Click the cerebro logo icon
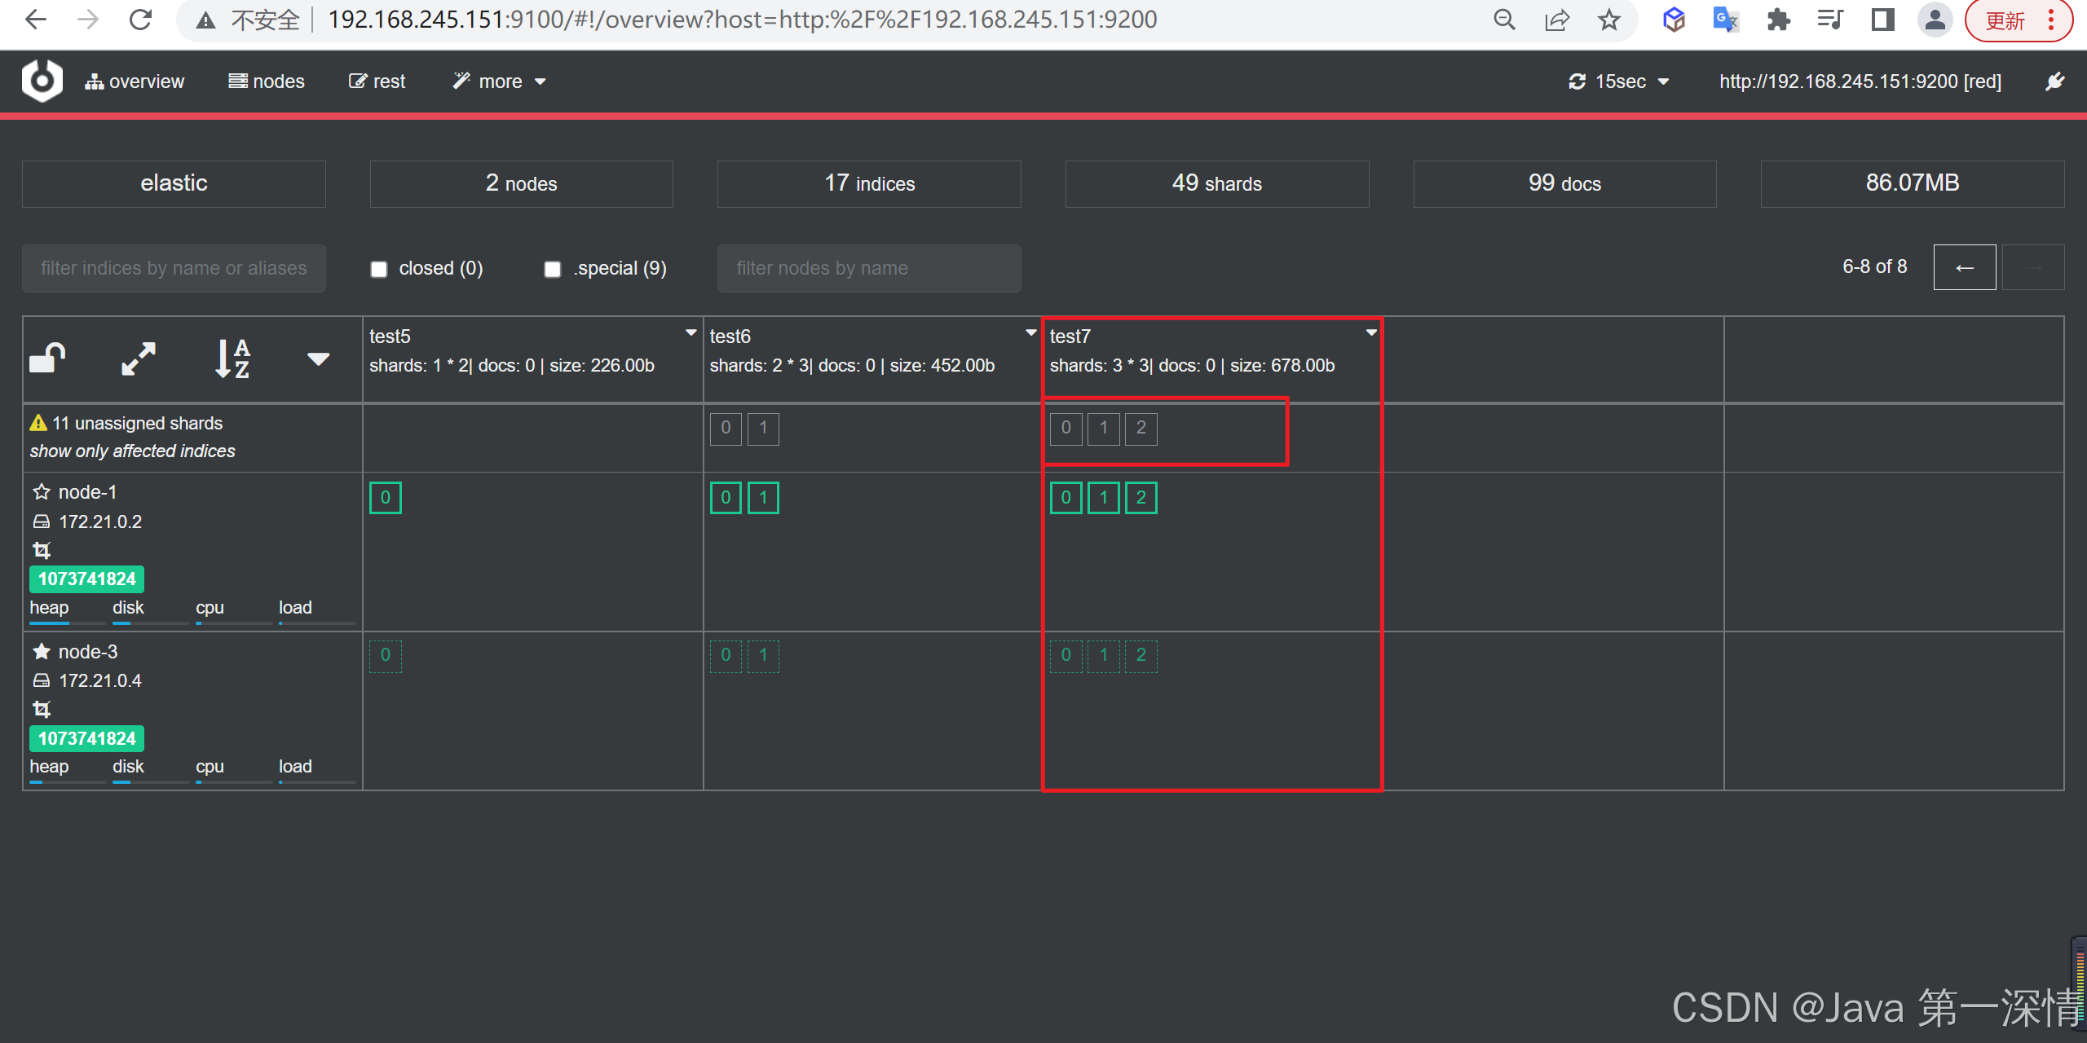 point(42,81)
